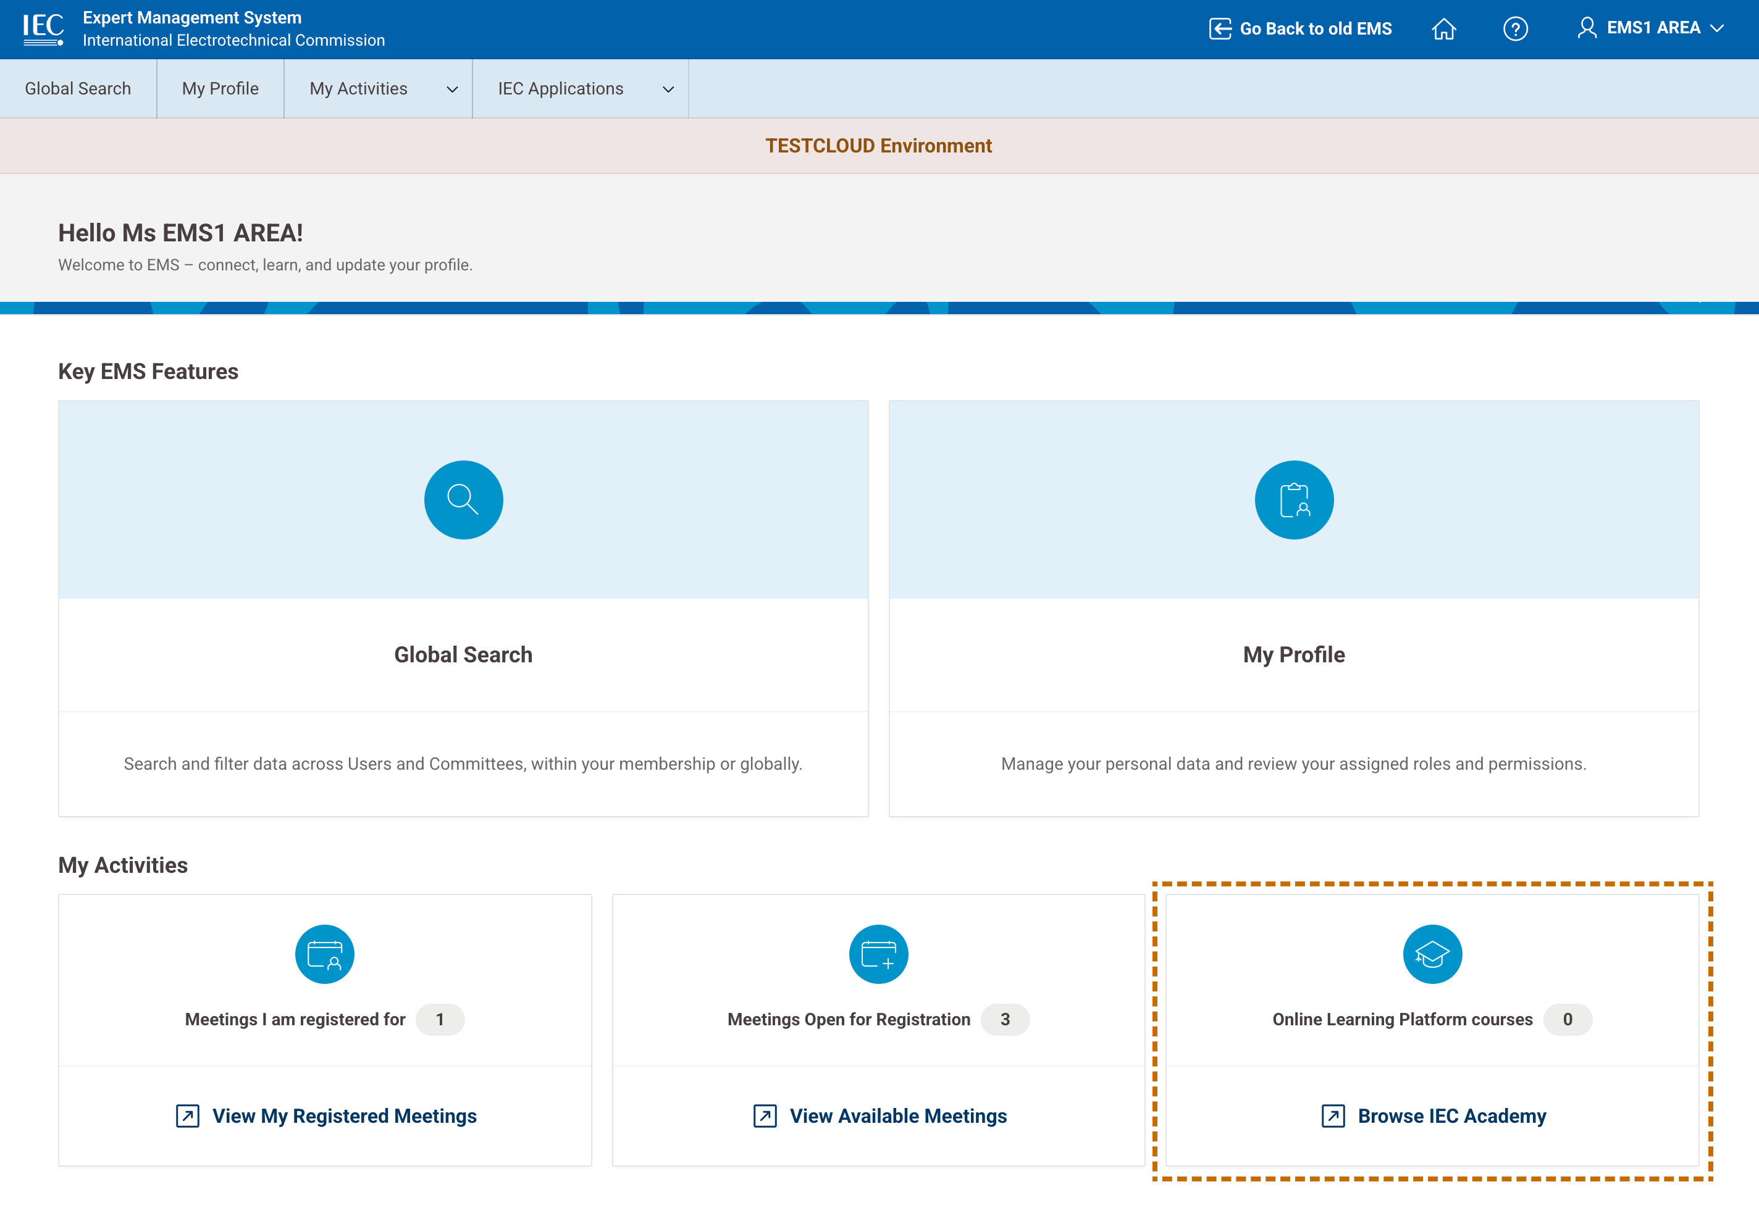Viewport: 1759px width, 1216px height.
Task: Open My Profile in navigation bar
Action: [x=220, y=88]
